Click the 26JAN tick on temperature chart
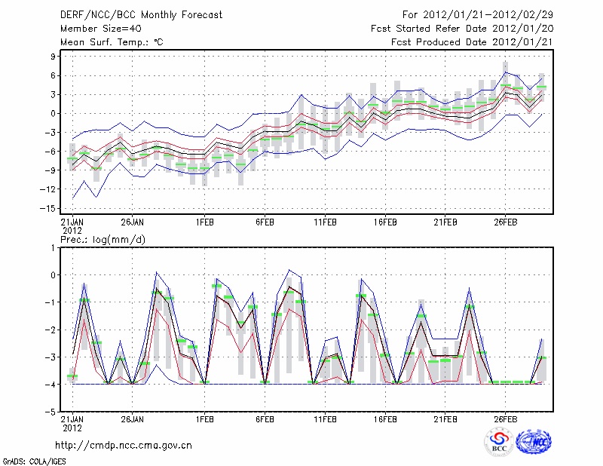603x466 pixels. point(132,222)
